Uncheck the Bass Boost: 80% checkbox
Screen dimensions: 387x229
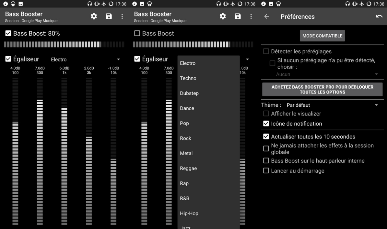tap(8, 33)
